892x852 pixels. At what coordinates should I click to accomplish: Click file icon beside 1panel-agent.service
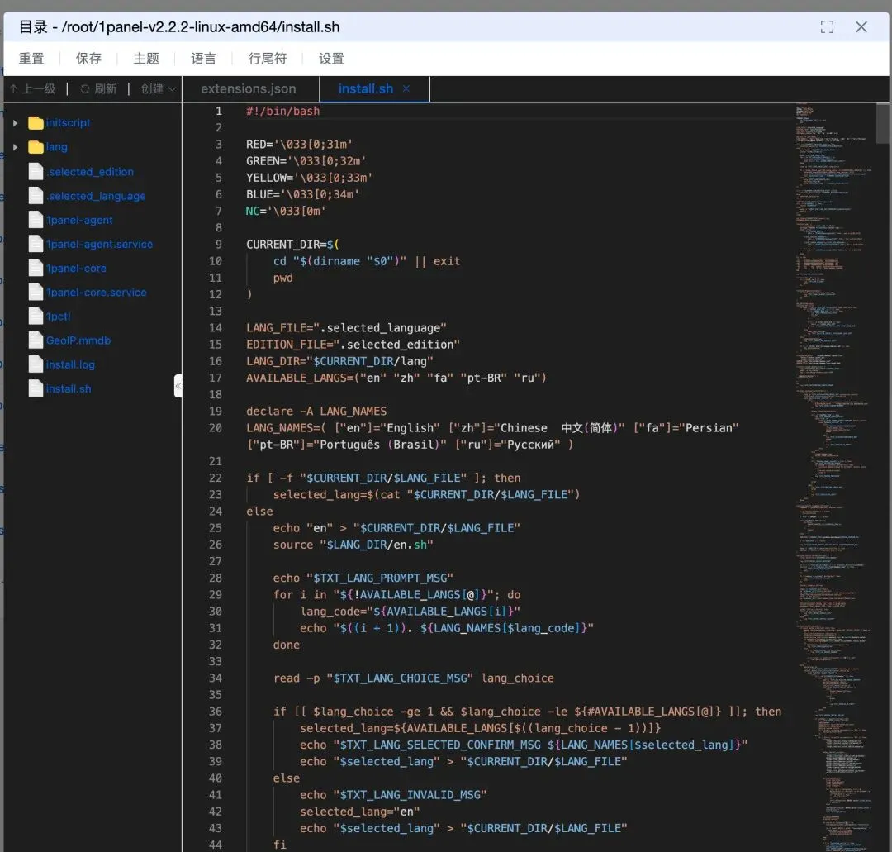point(36,244)
